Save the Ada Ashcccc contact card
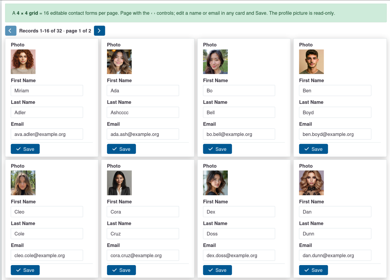The height and width of the screenshot is (280, 390). 121,149
